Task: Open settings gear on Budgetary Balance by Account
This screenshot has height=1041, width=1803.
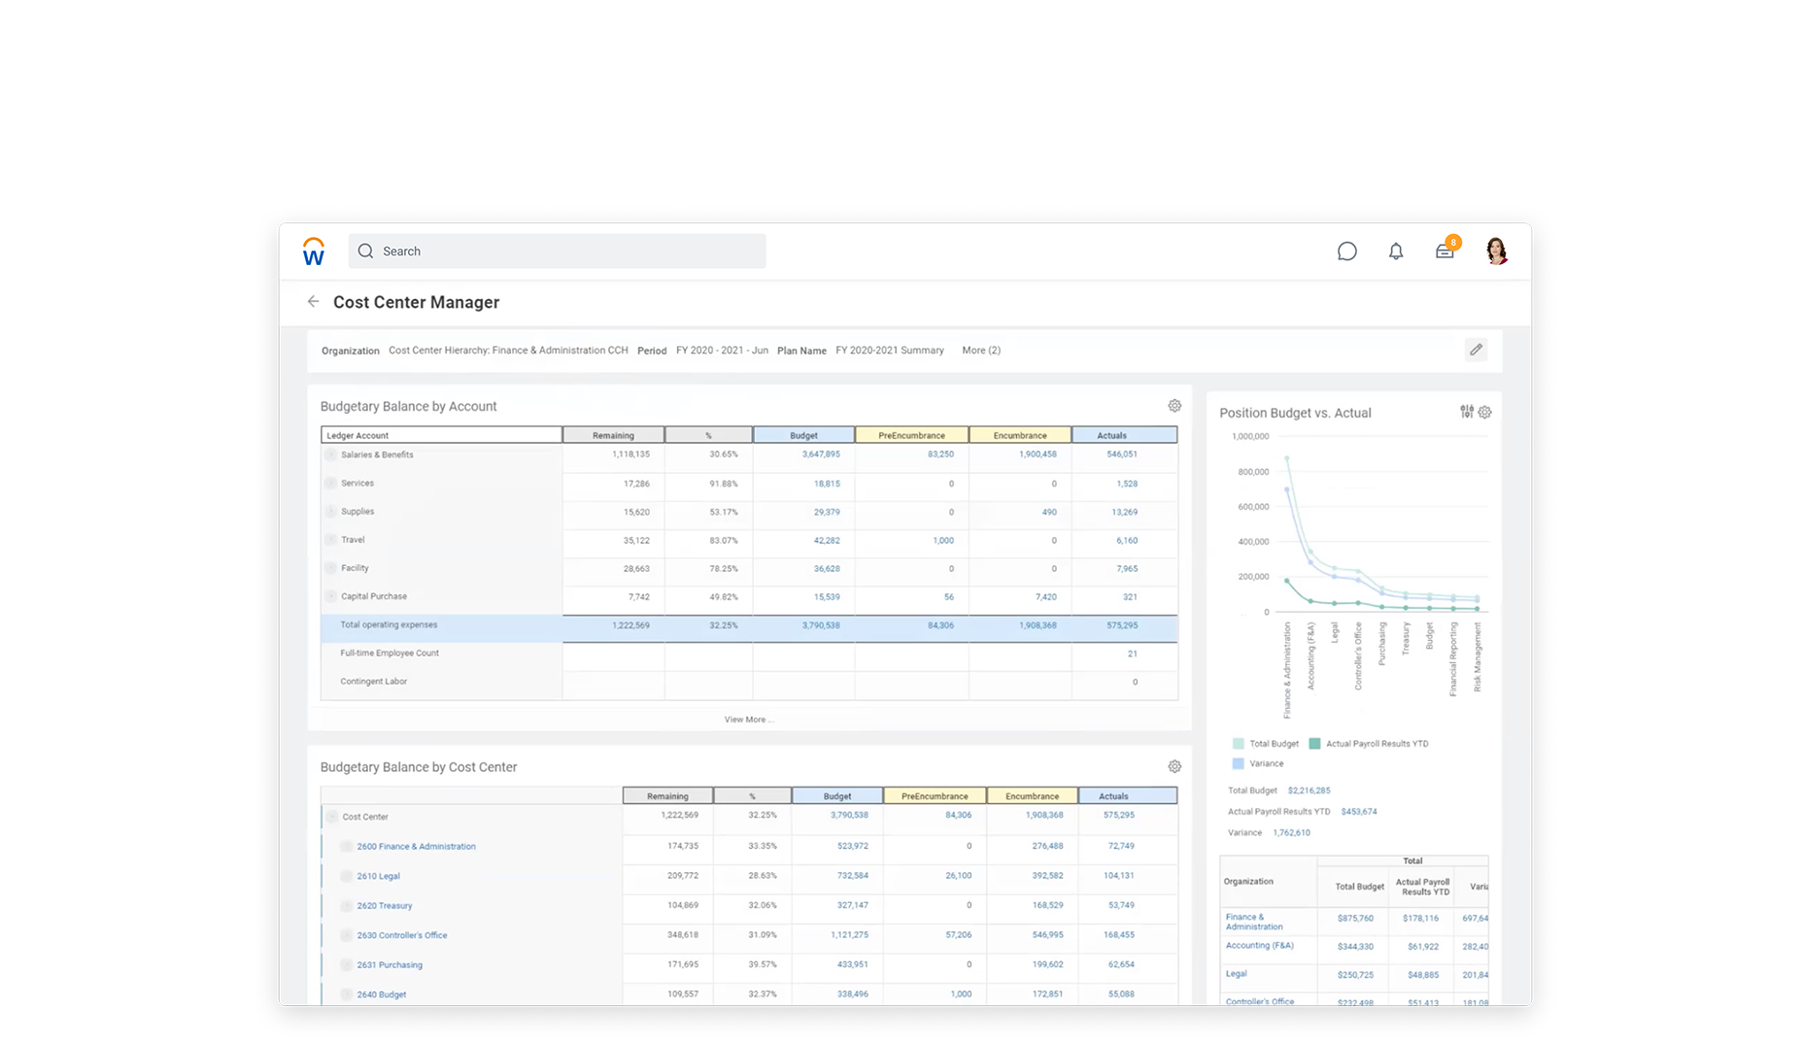Action: (1174, 406)
